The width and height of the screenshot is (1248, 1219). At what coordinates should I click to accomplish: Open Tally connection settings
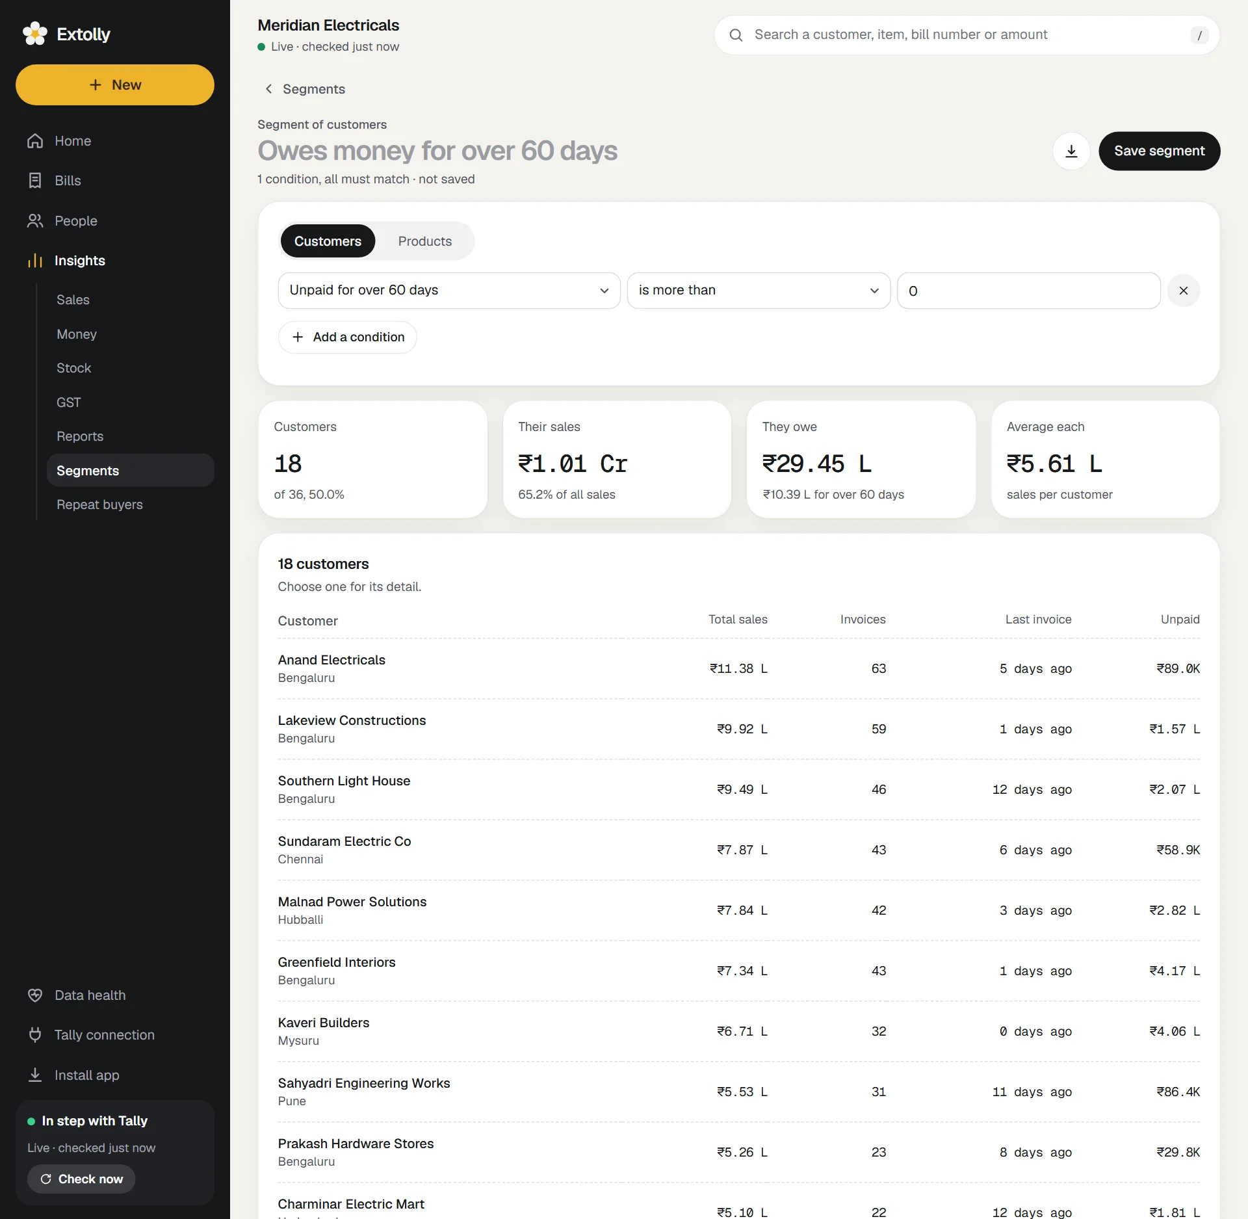click(115, 1035)
